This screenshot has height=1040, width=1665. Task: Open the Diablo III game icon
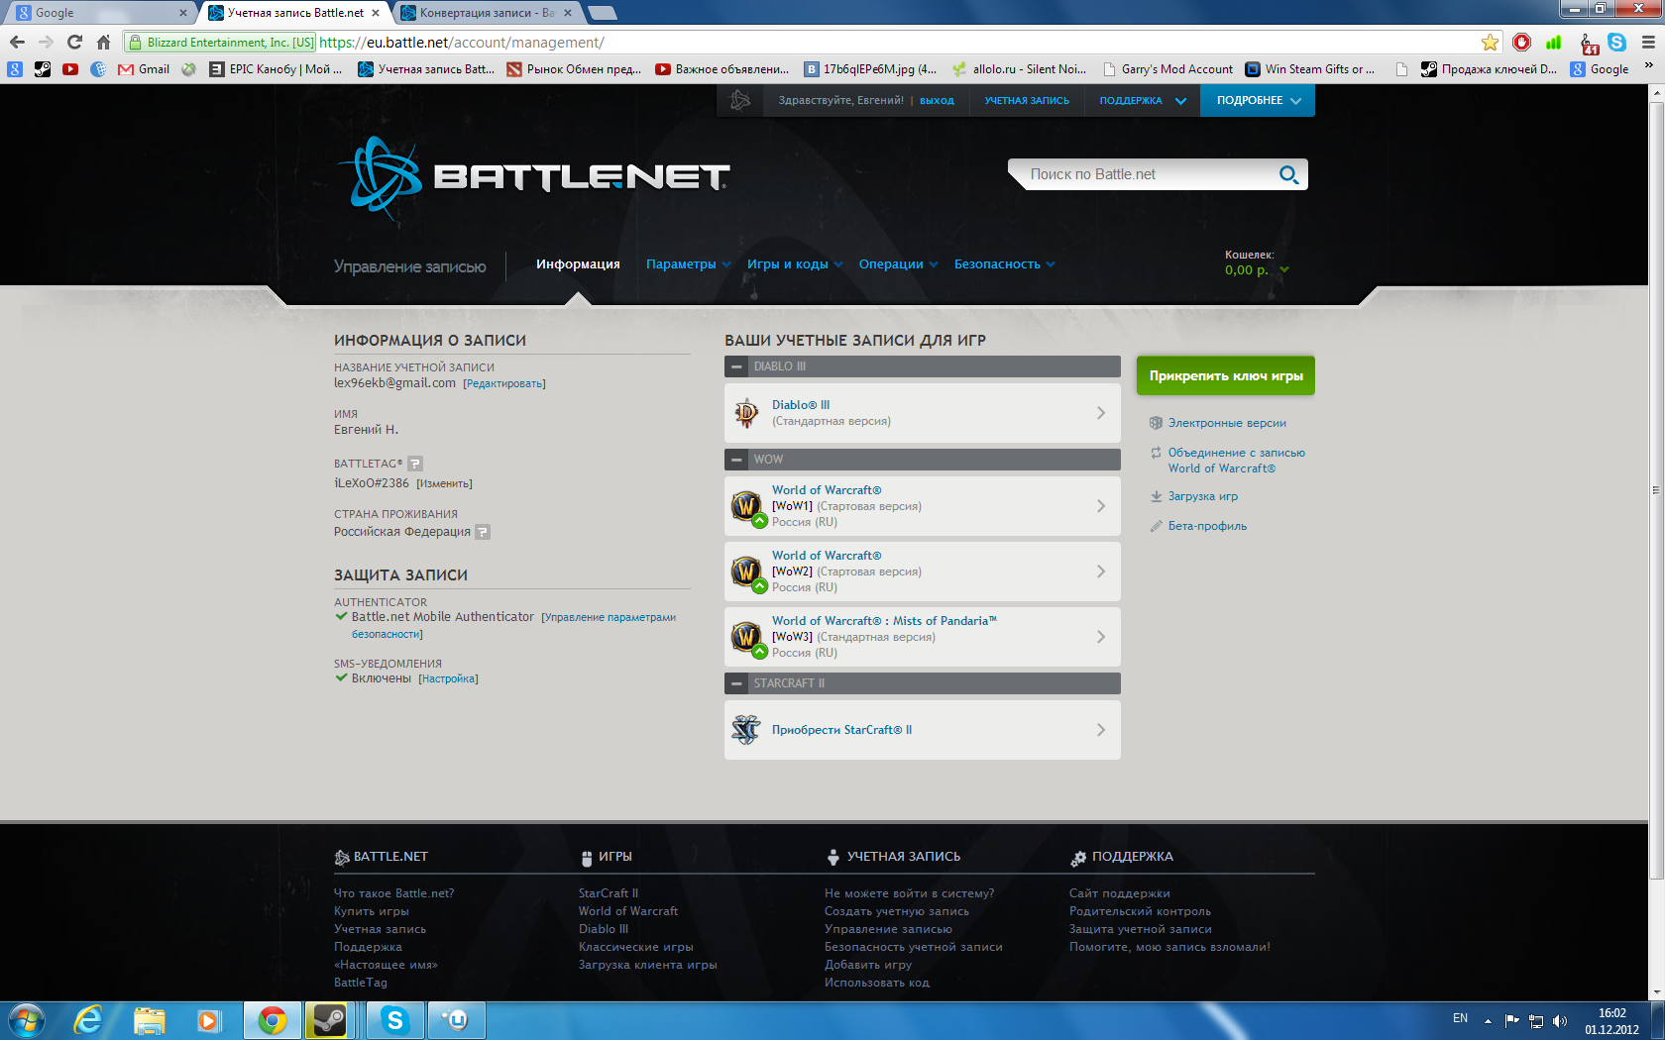pyautogui.click(x=746, y=412)
